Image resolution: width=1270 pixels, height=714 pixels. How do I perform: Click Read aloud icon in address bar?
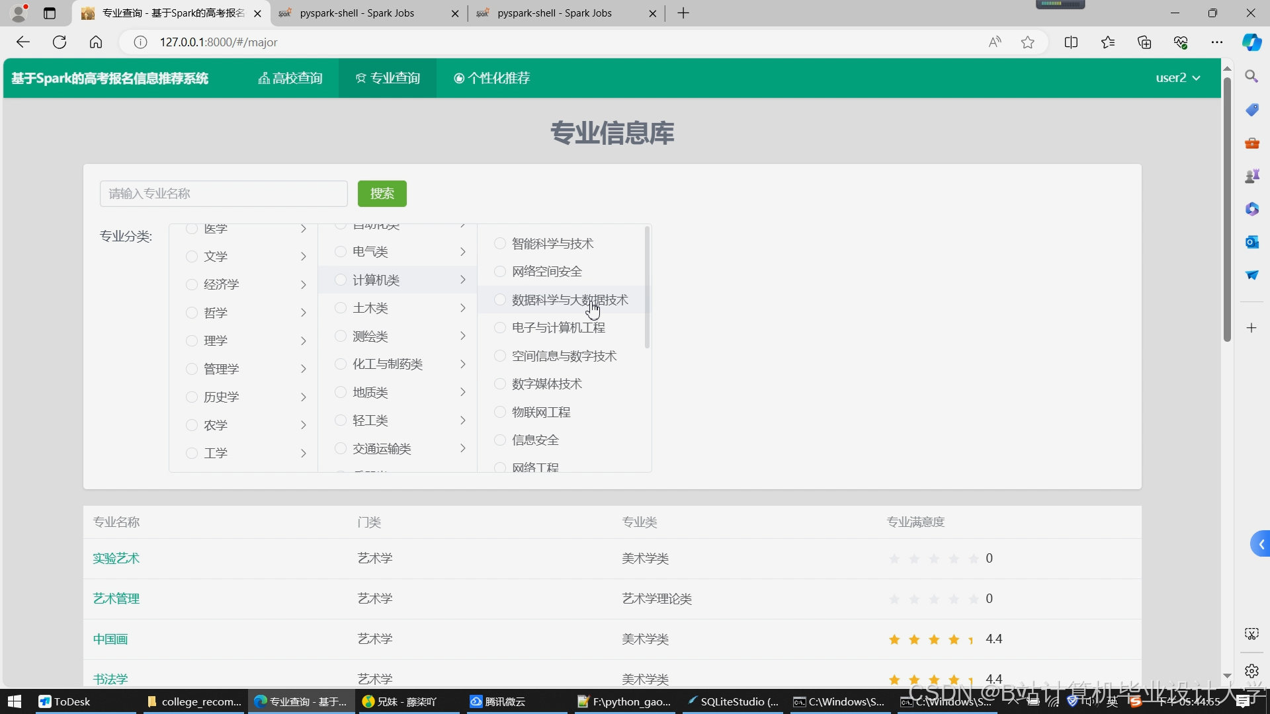(995, 42)
